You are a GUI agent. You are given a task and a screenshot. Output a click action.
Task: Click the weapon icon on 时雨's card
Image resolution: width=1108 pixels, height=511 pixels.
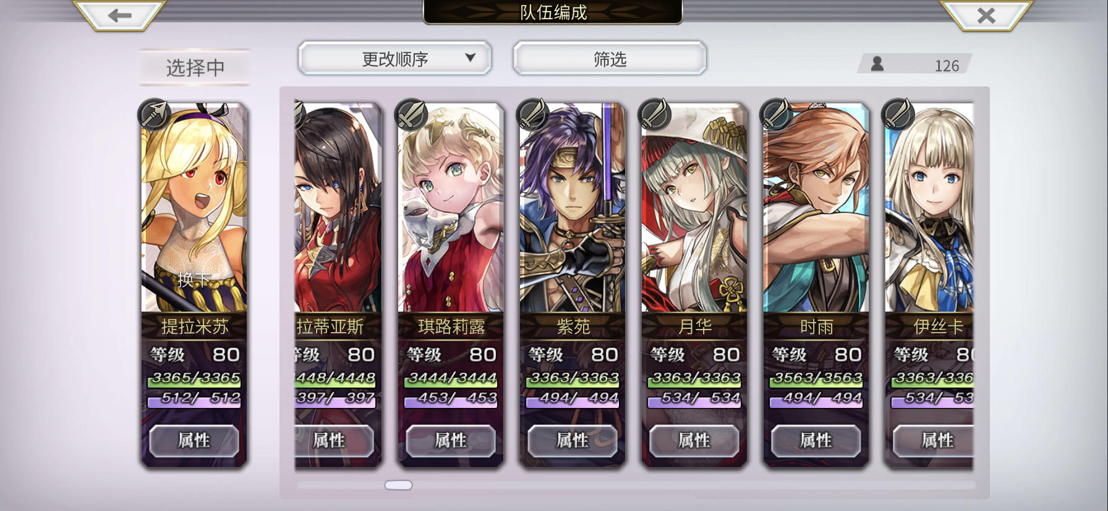pos(776,114)
